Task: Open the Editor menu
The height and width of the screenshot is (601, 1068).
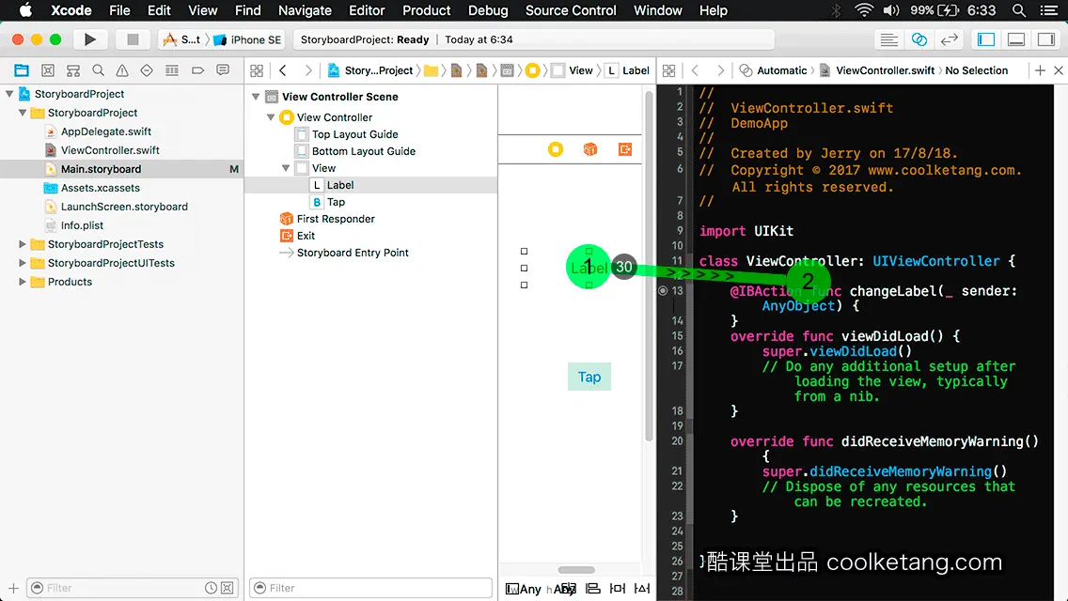Action: coord(367,10)
